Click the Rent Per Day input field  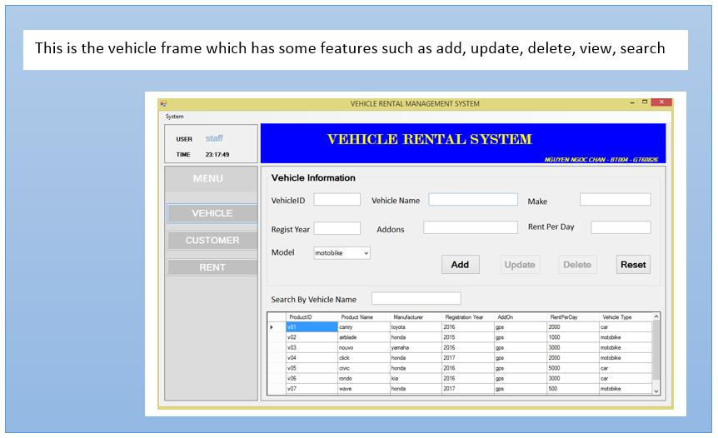[x=621, y=227]
